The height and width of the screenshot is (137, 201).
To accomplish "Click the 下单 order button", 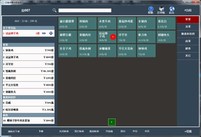I will click(41, 131).
